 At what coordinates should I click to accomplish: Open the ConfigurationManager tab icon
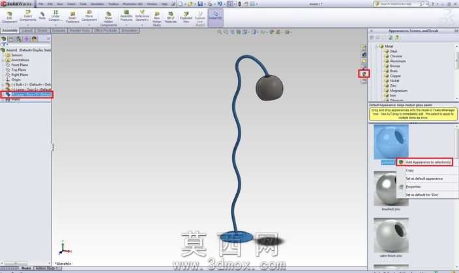pos(19,39)
